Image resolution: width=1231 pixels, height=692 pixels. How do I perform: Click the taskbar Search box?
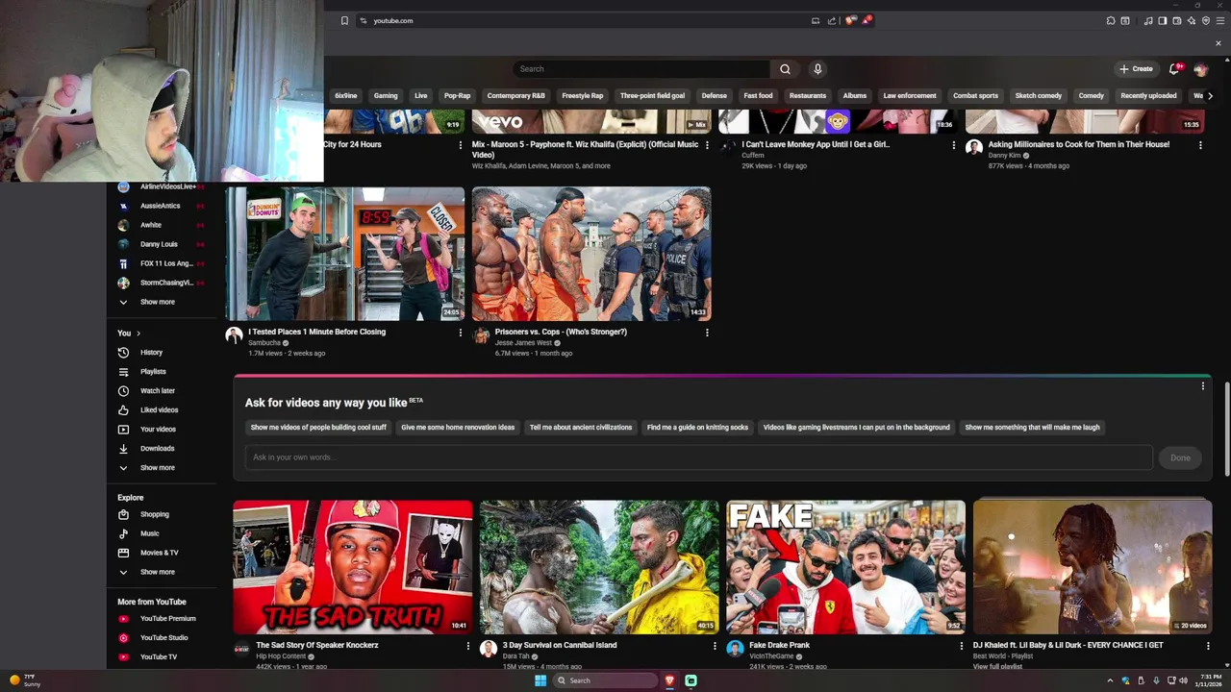[606, 680]
